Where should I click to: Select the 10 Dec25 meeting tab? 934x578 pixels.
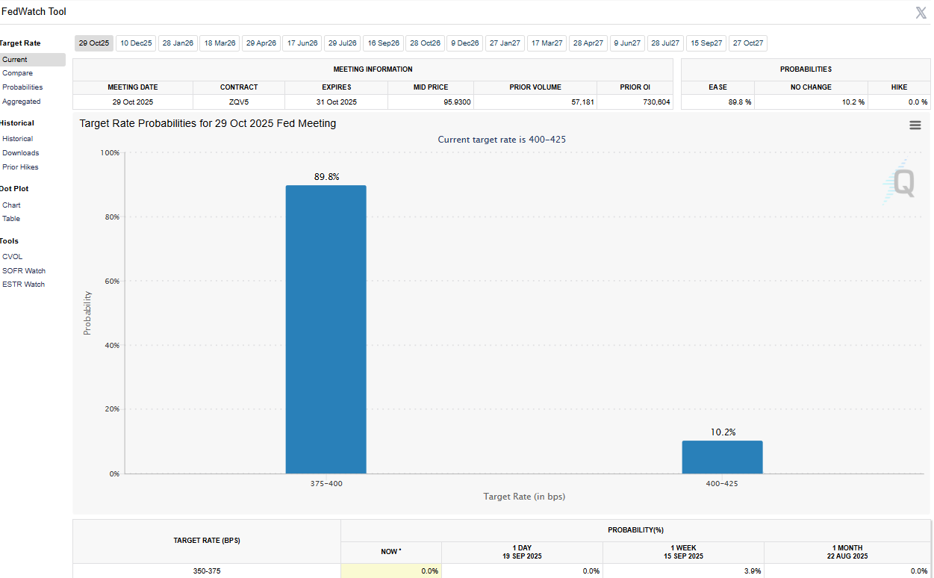136,43
